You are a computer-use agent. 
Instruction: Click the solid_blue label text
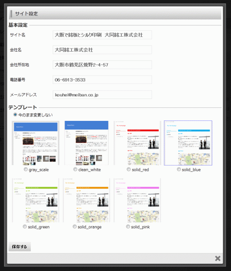pos(191,170)
